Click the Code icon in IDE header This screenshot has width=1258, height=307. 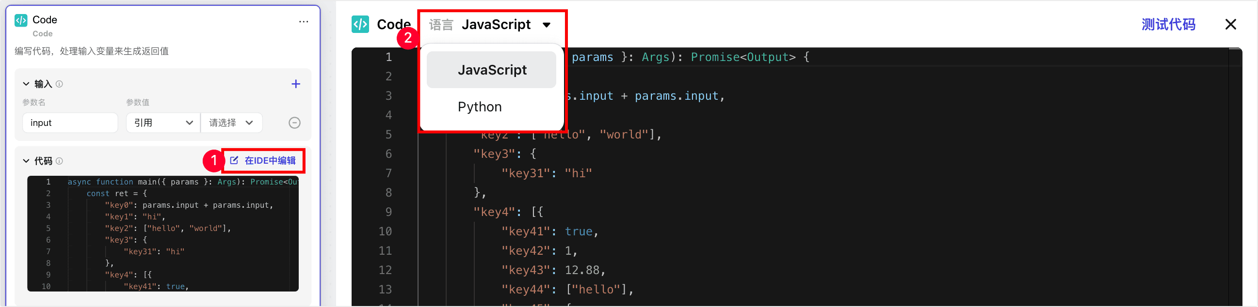[x=360, y=24]
